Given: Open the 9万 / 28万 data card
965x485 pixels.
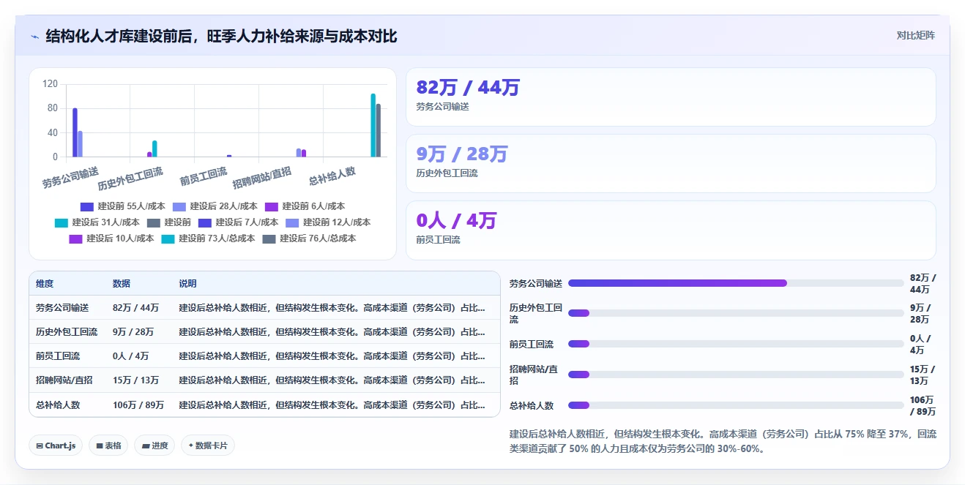Looking at the screenshot, I should point(671,164).
